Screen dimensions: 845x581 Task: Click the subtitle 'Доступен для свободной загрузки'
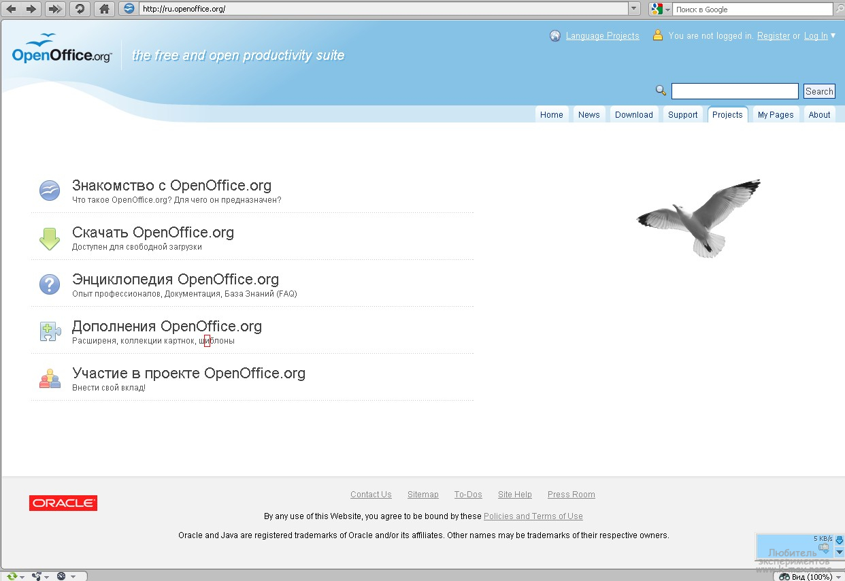pyautogui.click(x=137, y=247)
